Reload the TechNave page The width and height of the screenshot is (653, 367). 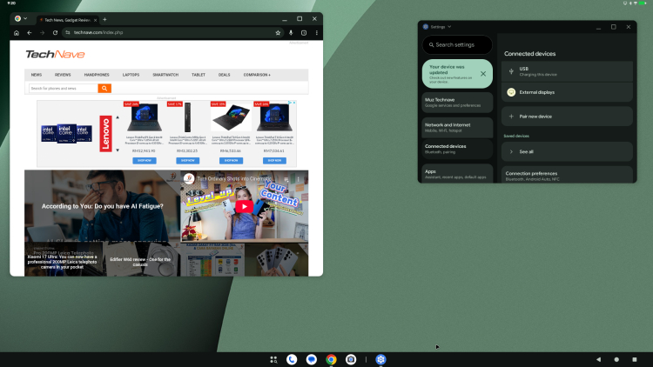coord(55,32)
